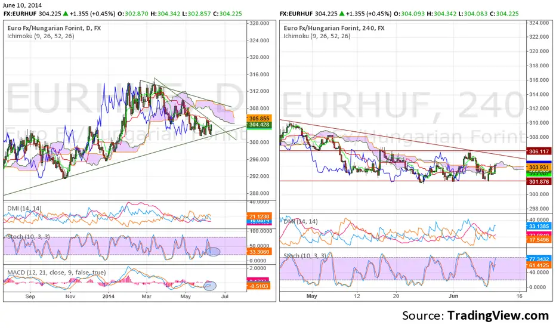Click the 314.000 price axis label

pyautogui.click(x=539, y=94)
